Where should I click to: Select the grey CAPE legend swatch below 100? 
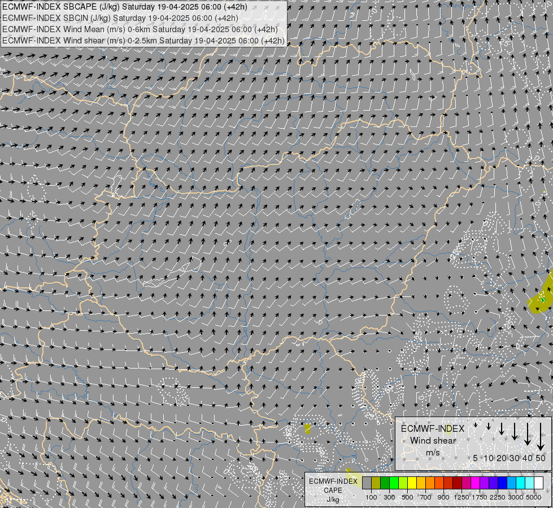click(x=367, y=483)
